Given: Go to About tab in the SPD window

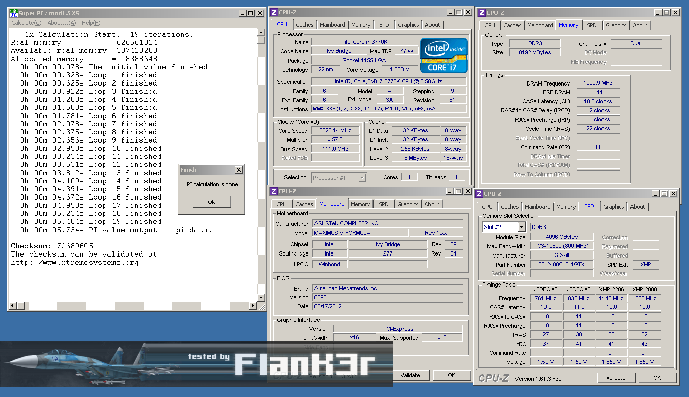Looking at the screenshot, I should pyautogui.click(x=638, y=207).
